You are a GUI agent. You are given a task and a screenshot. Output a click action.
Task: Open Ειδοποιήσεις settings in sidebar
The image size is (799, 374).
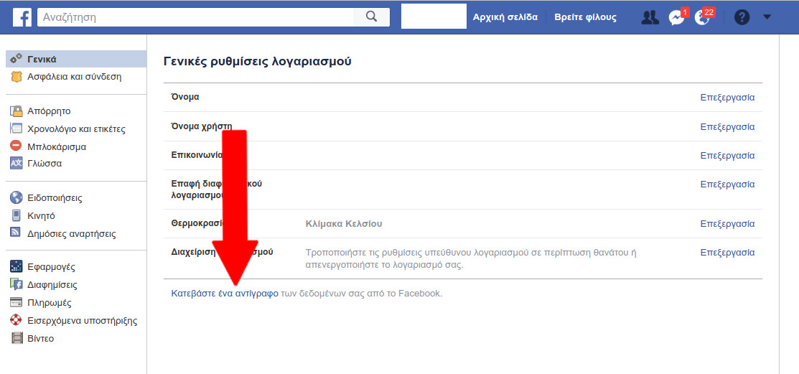(x=55, y=198)
